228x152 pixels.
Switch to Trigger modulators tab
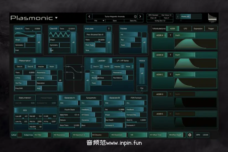[211, 29]
